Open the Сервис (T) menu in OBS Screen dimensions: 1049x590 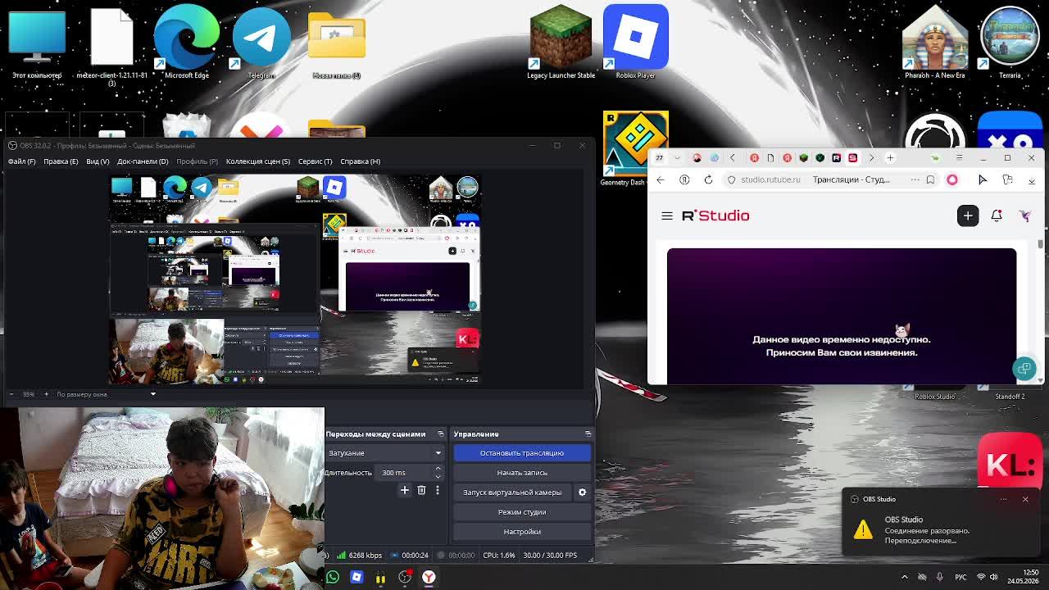pos(315,161)
